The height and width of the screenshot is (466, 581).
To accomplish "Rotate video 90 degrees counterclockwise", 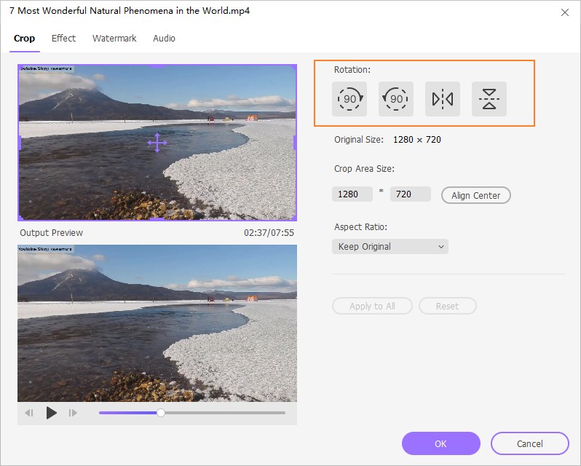I will (396, 99).
